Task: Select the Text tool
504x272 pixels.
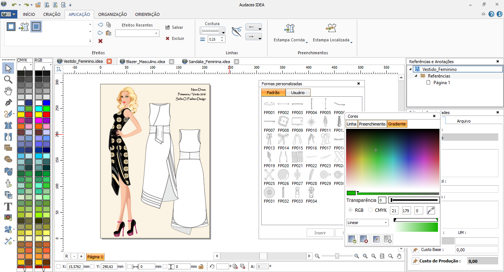Action: 8,206
